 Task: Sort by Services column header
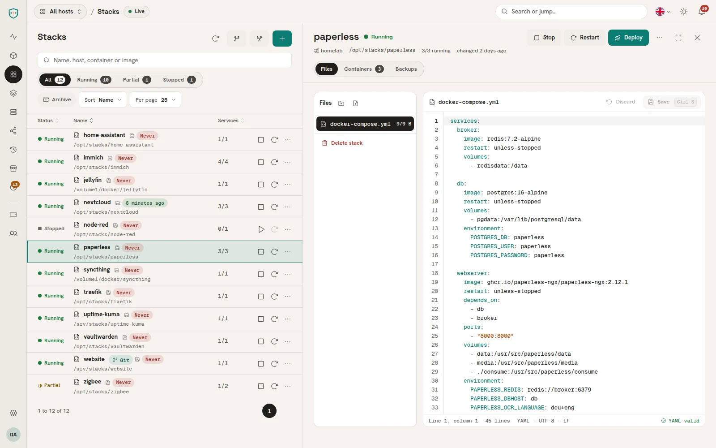pos(231,121)
